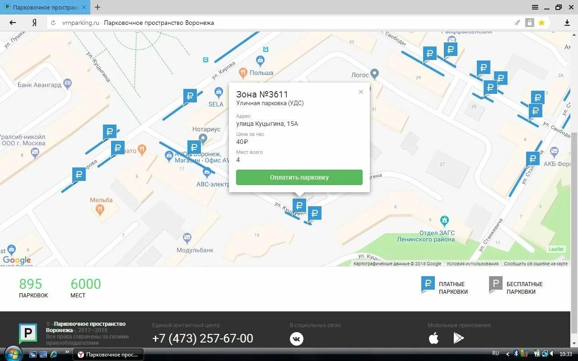Image resolution: width=578 pixels, height=361 pixels.
Task: Close the Зона №3611 popup
Action: point(361,92)
